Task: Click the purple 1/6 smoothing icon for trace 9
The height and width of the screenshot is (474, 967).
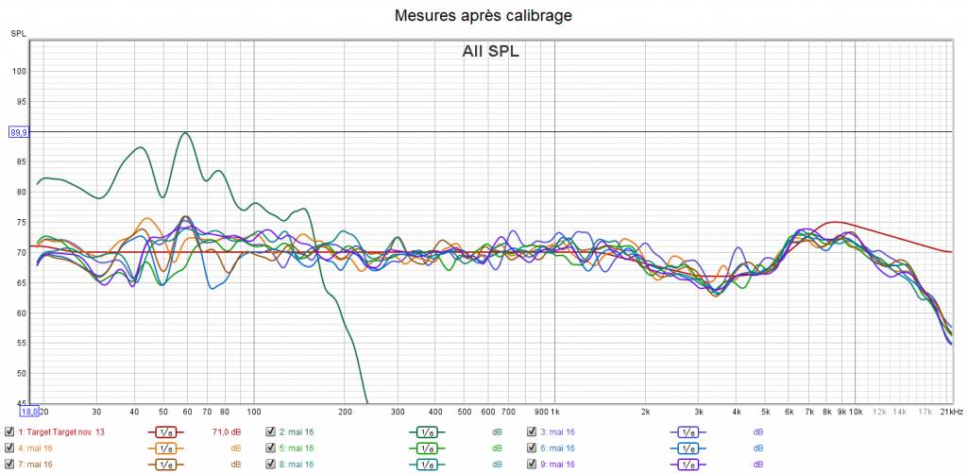Action: coord(687,465)
